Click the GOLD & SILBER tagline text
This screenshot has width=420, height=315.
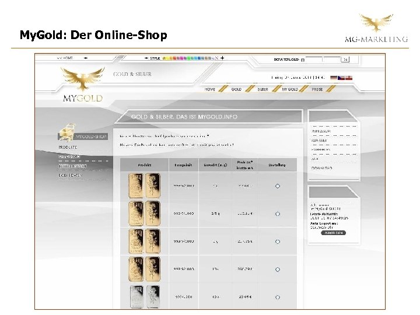(132, 74)
